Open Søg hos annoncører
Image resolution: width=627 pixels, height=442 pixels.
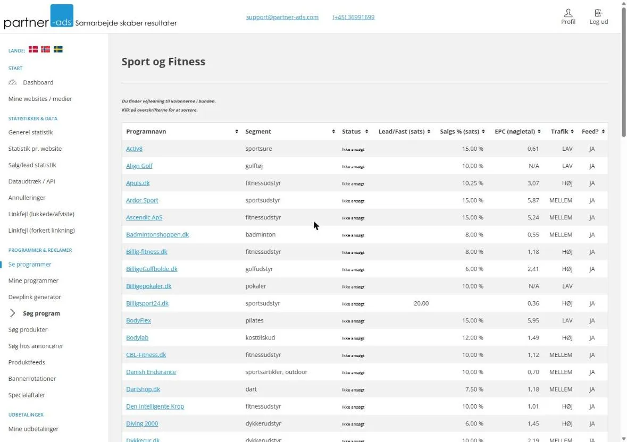(36, 346)
